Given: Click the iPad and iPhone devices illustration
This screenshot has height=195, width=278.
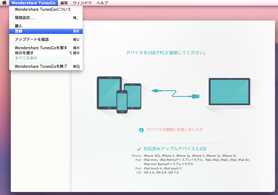Looking at the screenshot, I should (x=119, y=95).
